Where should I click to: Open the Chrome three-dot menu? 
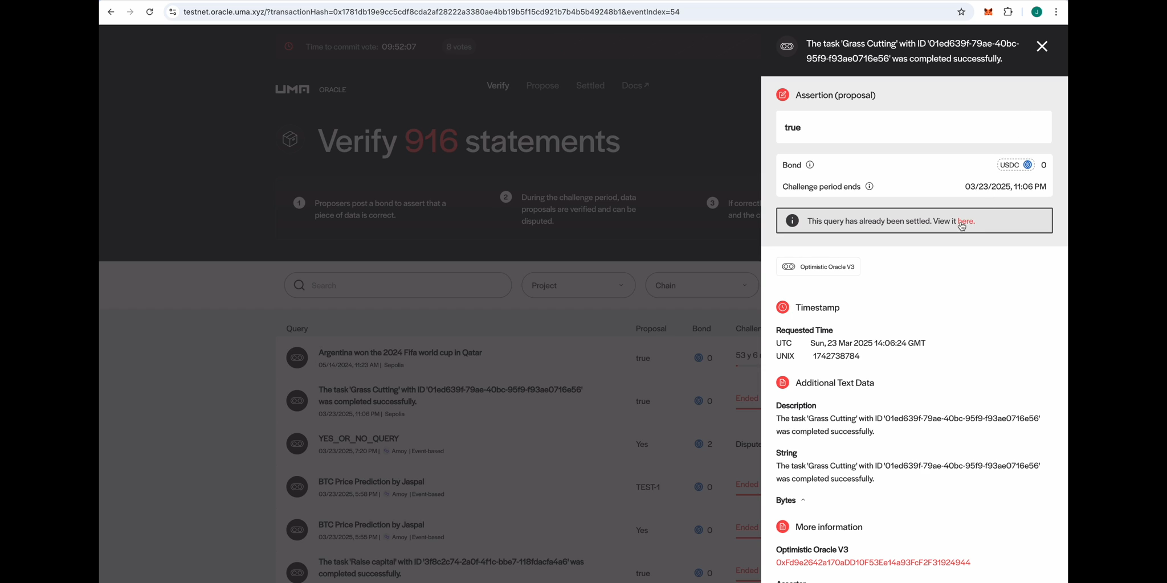tap(1056, 12)
